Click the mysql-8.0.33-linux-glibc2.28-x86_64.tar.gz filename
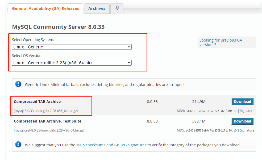Viewport: 262px width, 163px height. click(x=46, y=111)
